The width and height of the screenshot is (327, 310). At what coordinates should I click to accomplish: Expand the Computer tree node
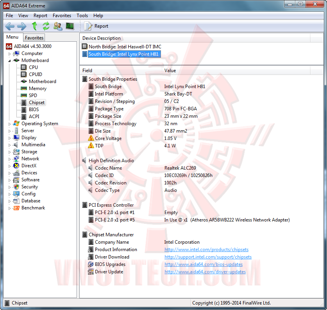(9, 54)
